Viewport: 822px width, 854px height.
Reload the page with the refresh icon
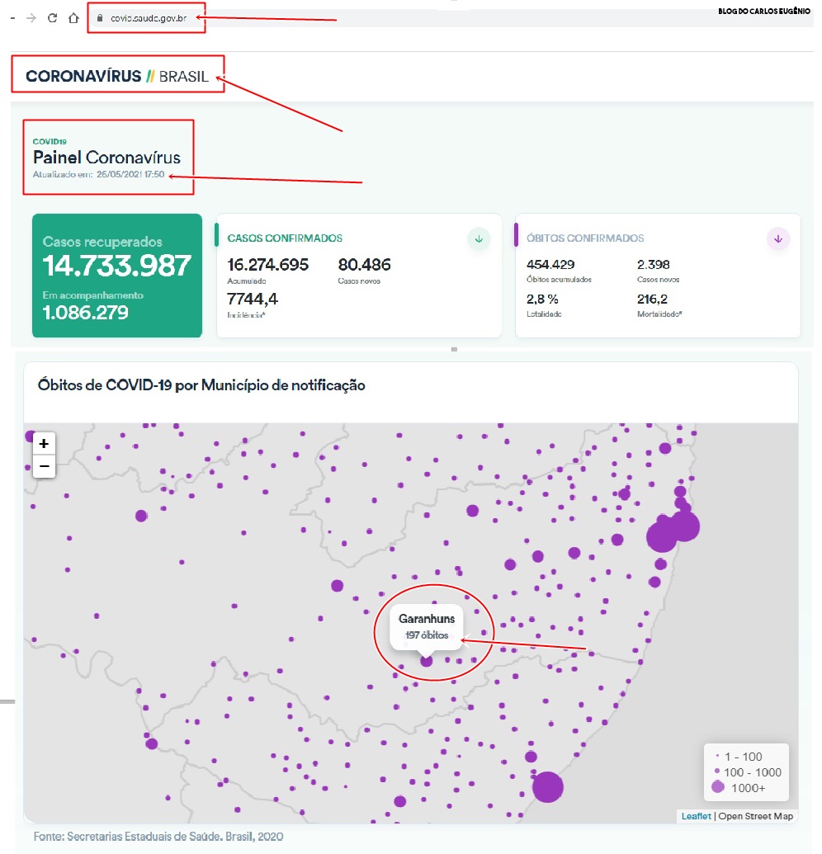(52, 17)
